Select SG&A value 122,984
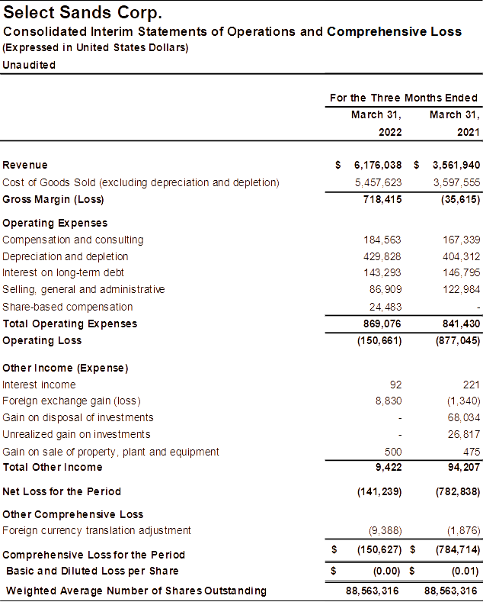Image resolution: width=483 pixels, height=602 pixels. 461,289
